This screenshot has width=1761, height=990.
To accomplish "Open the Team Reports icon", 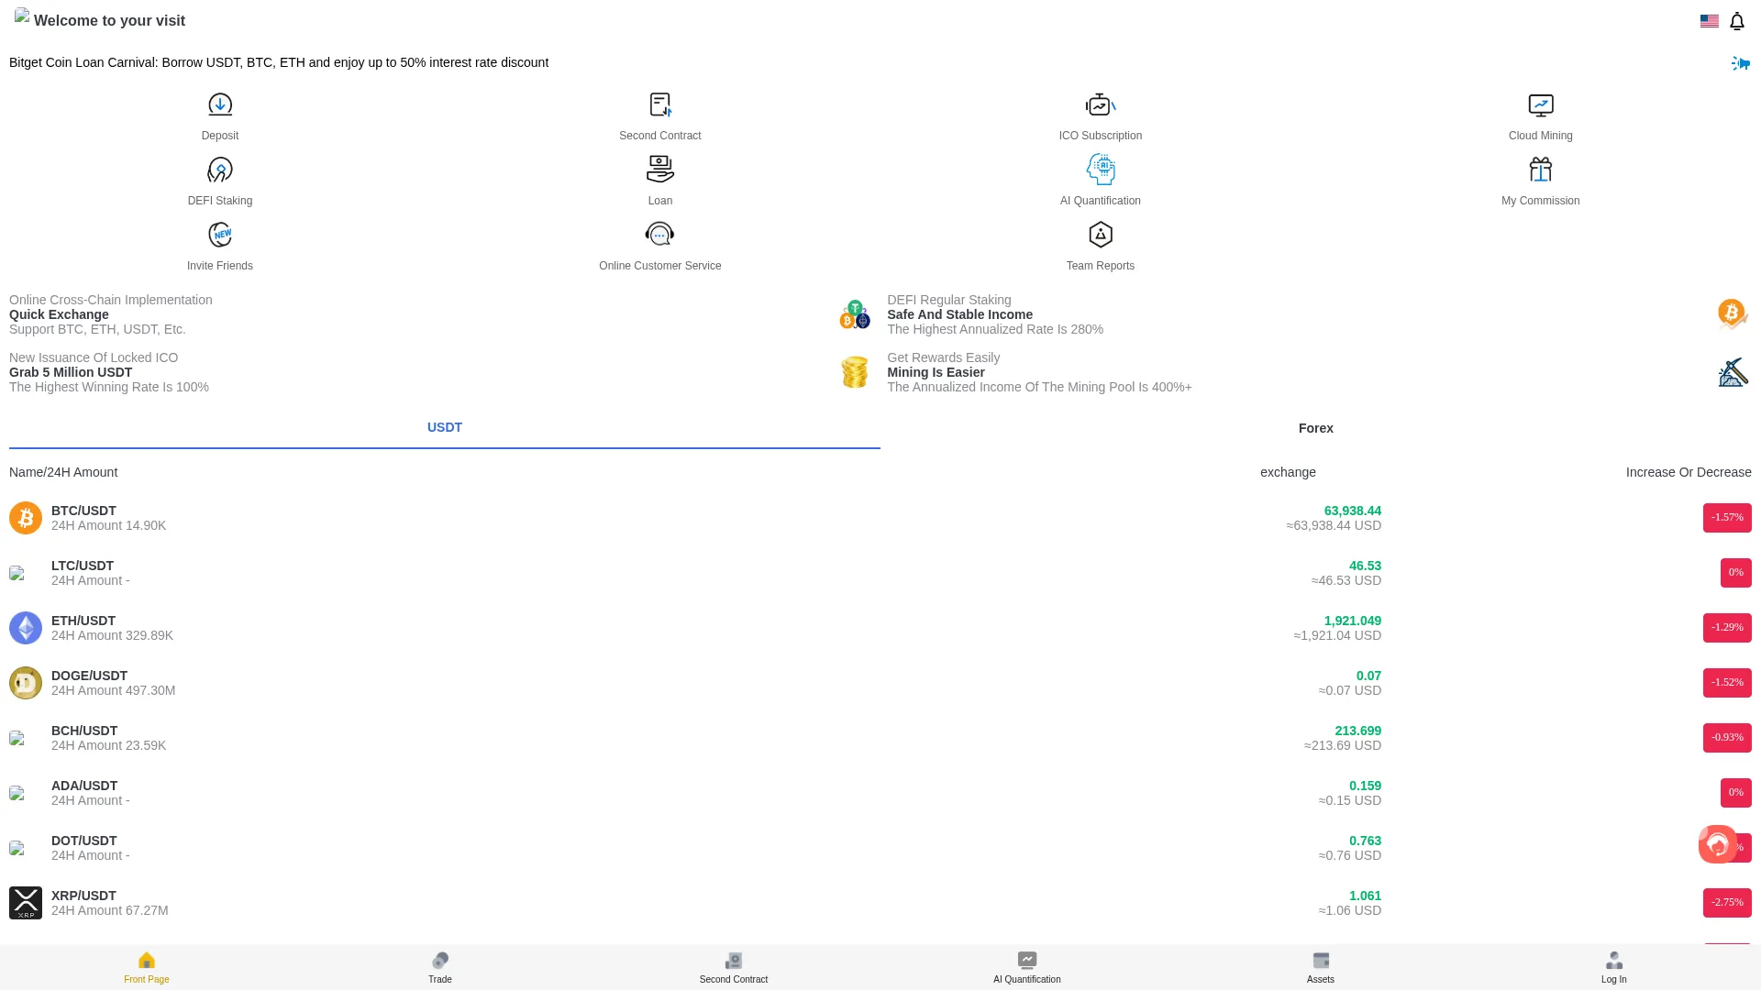I will pyautogui.click(x=1101, y=235).
